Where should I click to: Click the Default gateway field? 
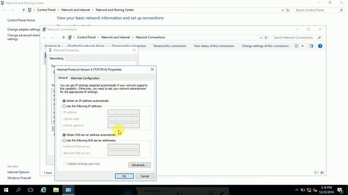[123, 126]
